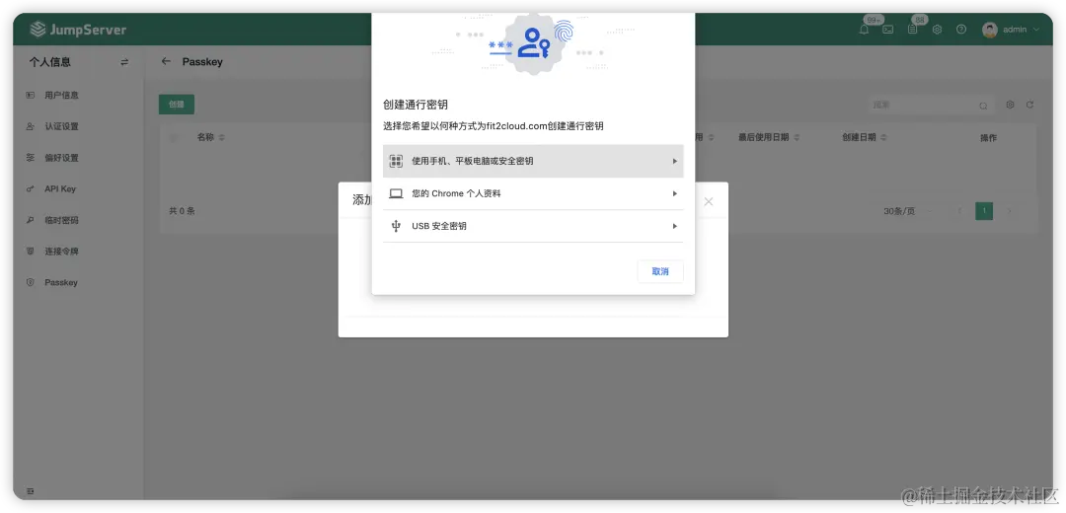This screenshot has width=1066, height=513.
Task: Click 取消 in passkey dialog
Action: click(x=660, y=271)
